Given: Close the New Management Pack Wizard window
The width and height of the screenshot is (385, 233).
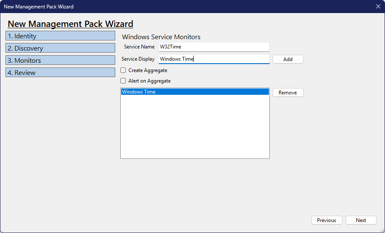Looking at the screenshot, I should pyautogui.click(x=378, y=6).
